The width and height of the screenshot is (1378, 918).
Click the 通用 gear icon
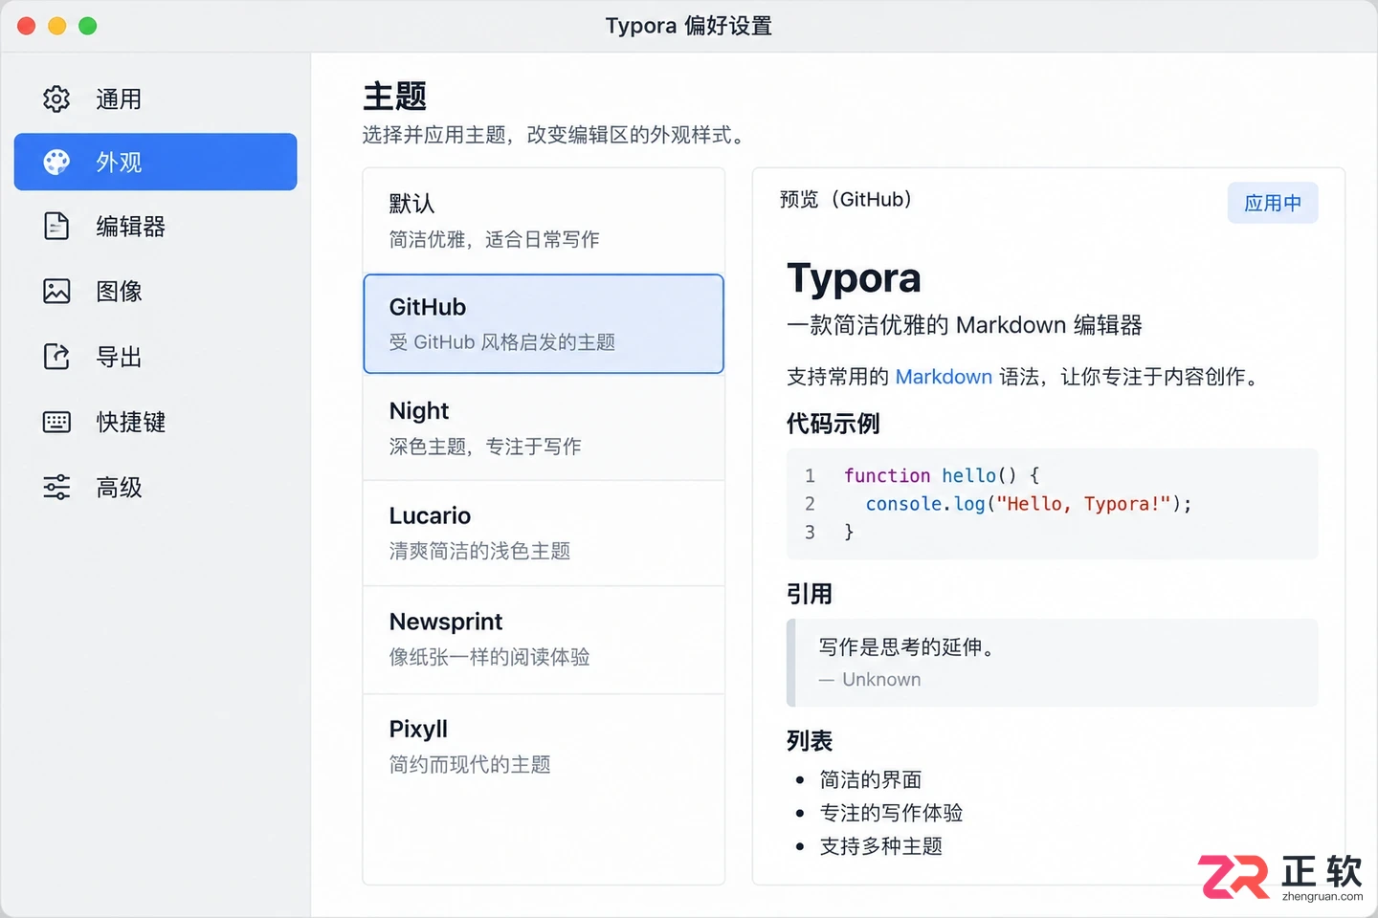(x=56, y=98)
